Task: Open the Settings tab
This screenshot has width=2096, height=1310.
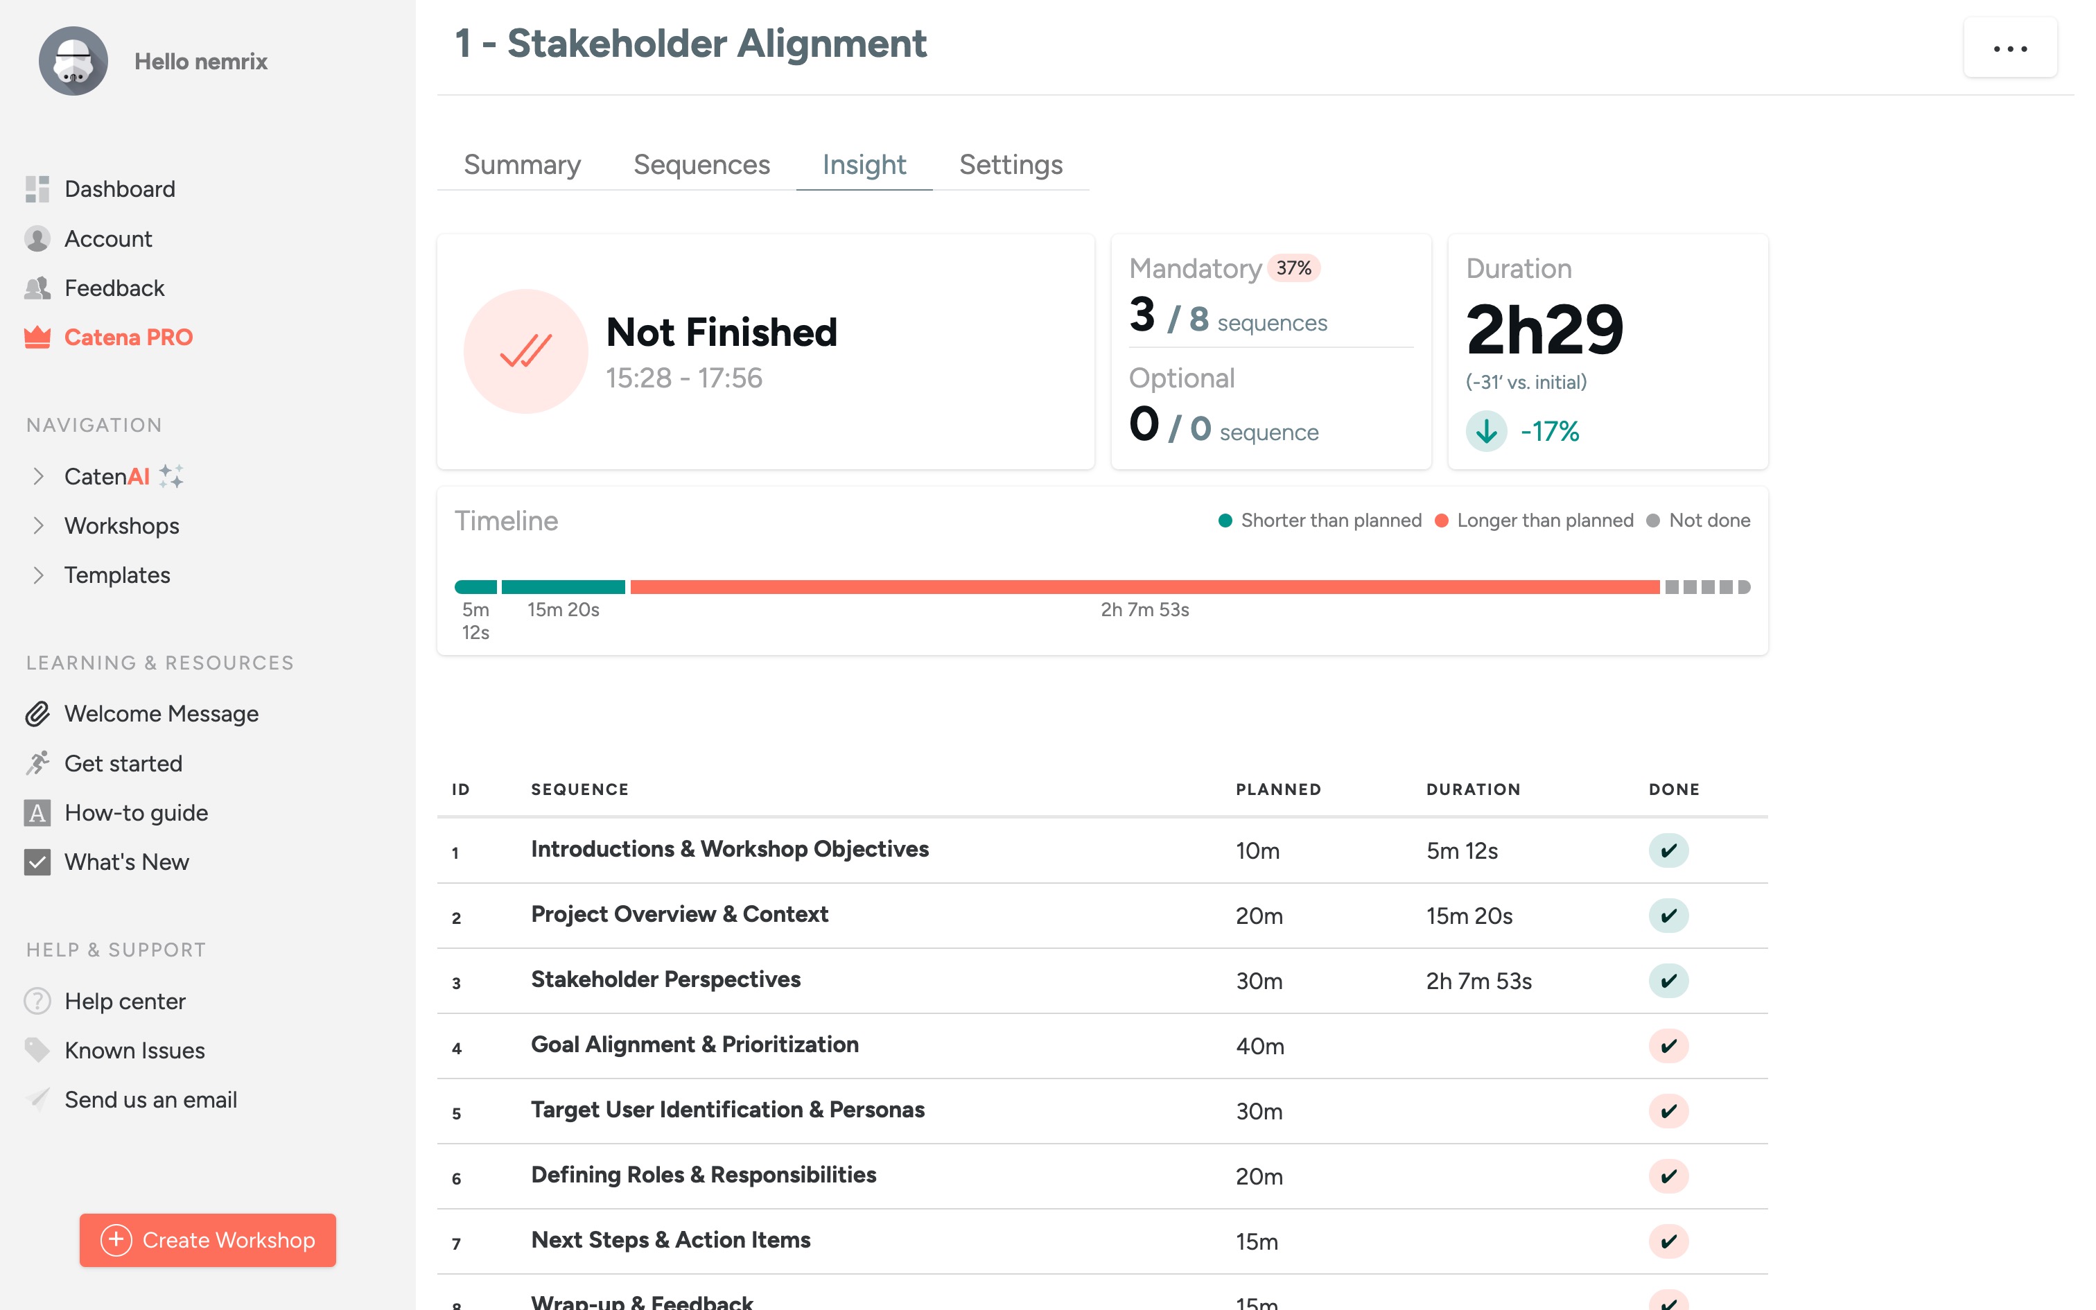Action: click(1011, 165)
